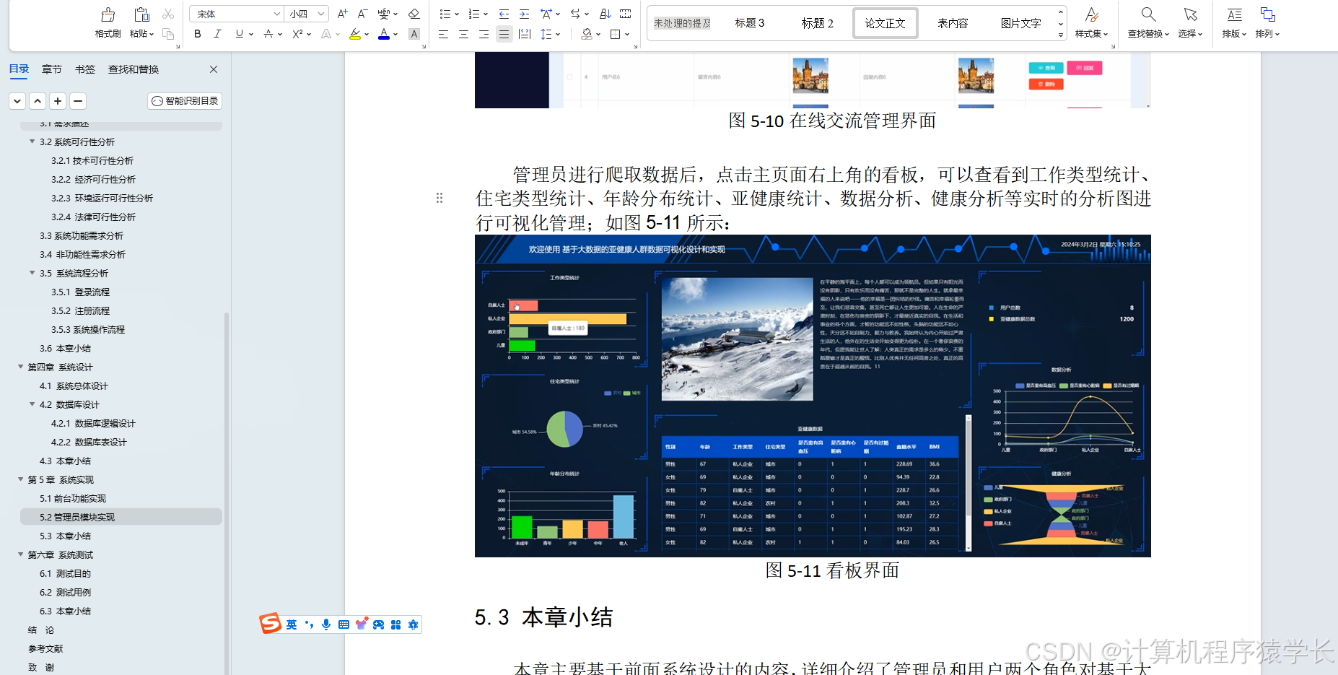This screenshot has height=675, width=1338.
Task: Toggle italic formatting
Action: [x=217, y=34]
